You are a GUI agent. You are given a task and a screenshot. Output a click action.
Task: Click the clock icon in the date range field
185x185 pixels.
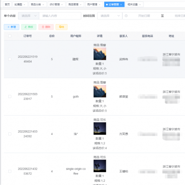click(126, 16)
